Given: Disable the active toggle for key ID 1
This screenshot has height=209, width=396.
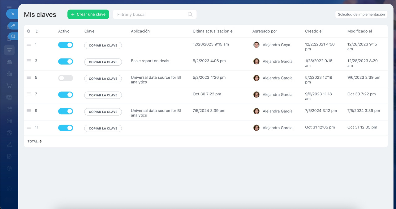Looking at the screenshot, I should [66, 45].
